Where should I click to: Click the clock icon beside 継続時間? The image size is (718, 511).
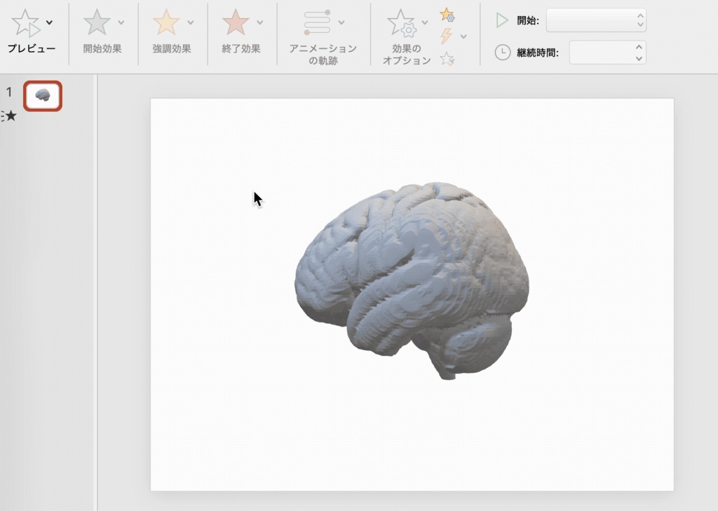(x=502, y=52)
